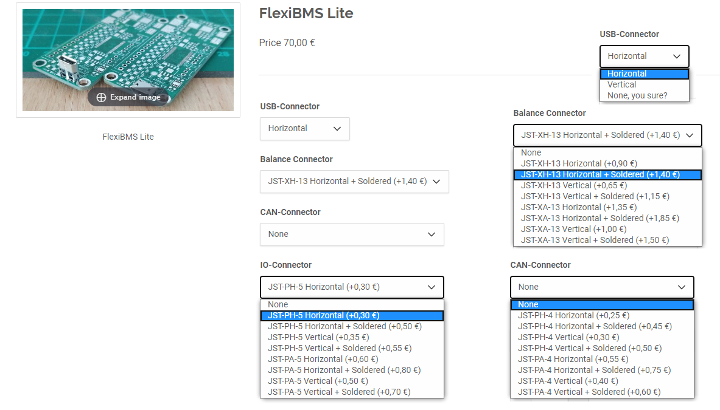Open the left USB-Connector Horizontal dropdown
720x410 pixels.
click(x=304, y=129)
